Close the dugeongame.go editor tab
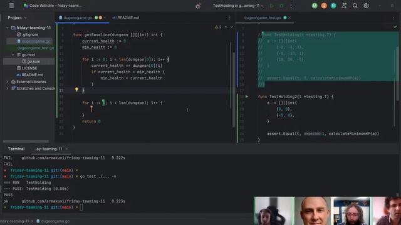The width and height of the screenshot is (401, 225). (x=105, y=17)
